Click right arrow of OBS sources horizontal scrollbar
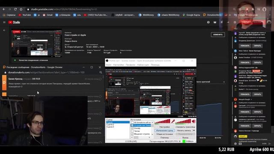Image resolution: width=274 pixels, height=154 pixels. 149,137
